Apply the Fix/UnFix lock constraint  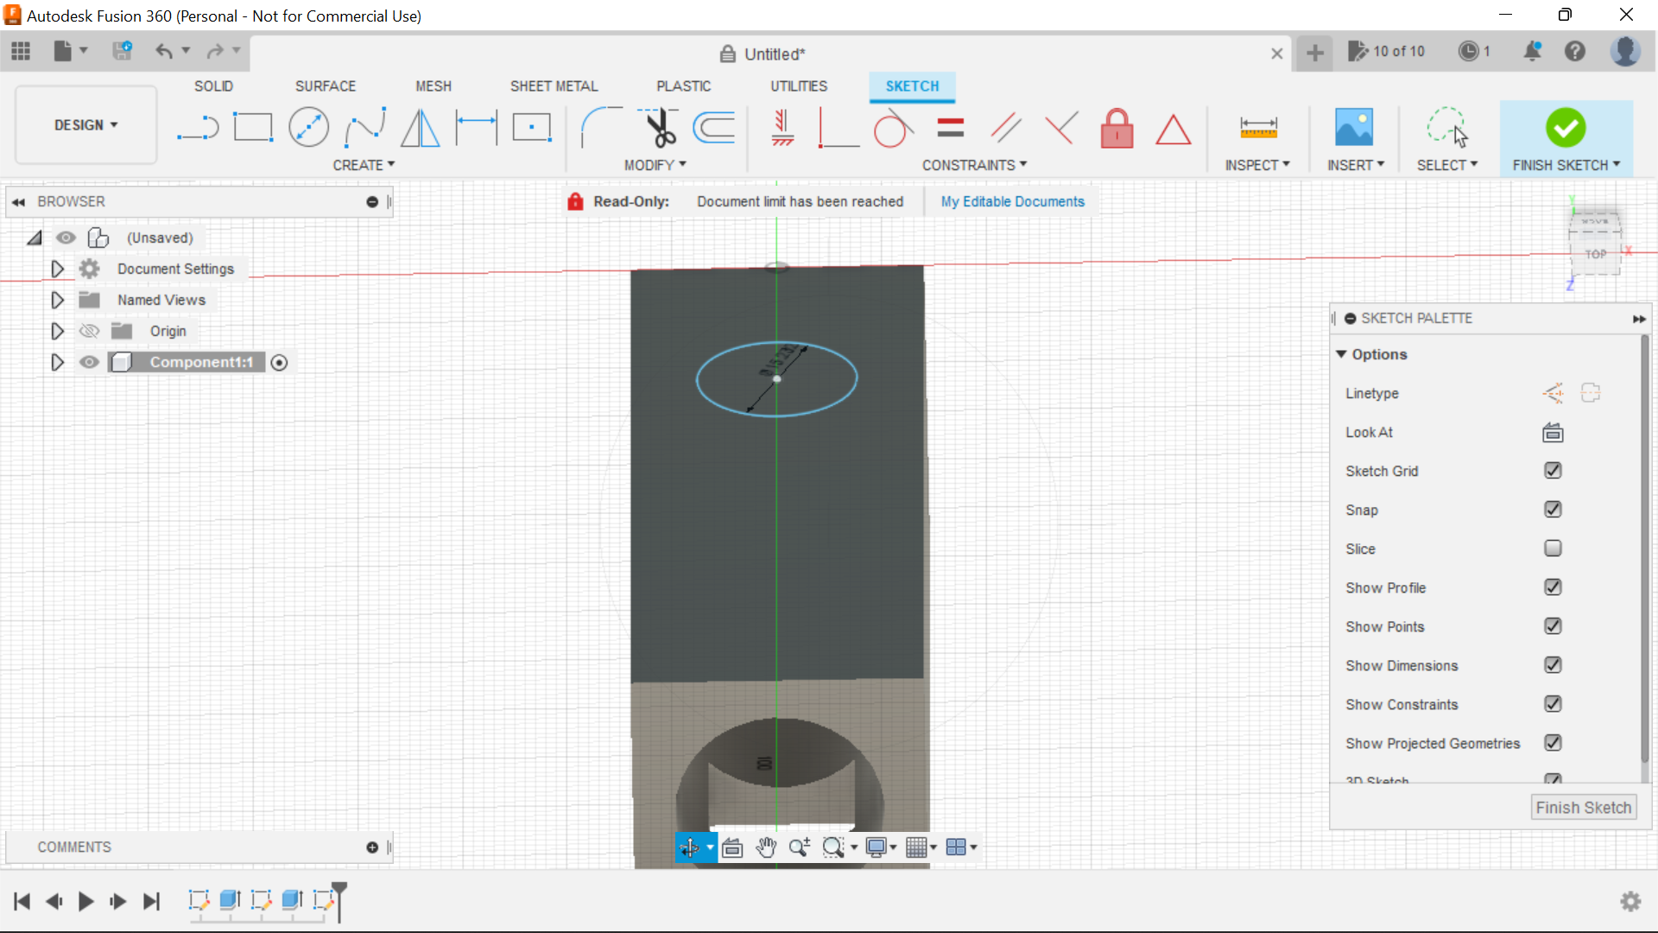pyautogui.click(x=1117, y=128)
